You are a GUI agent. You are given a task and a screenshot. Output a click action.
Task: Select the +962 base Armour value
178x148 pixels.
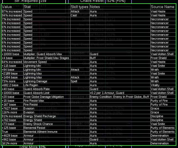tap(9, 139)
